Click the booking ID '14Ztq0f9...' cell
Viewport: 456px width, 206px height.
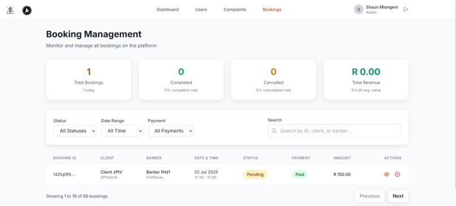pos(64,174)
